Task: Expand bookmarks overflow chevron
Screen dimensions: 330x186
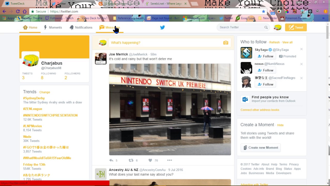Action: point(323,18)
